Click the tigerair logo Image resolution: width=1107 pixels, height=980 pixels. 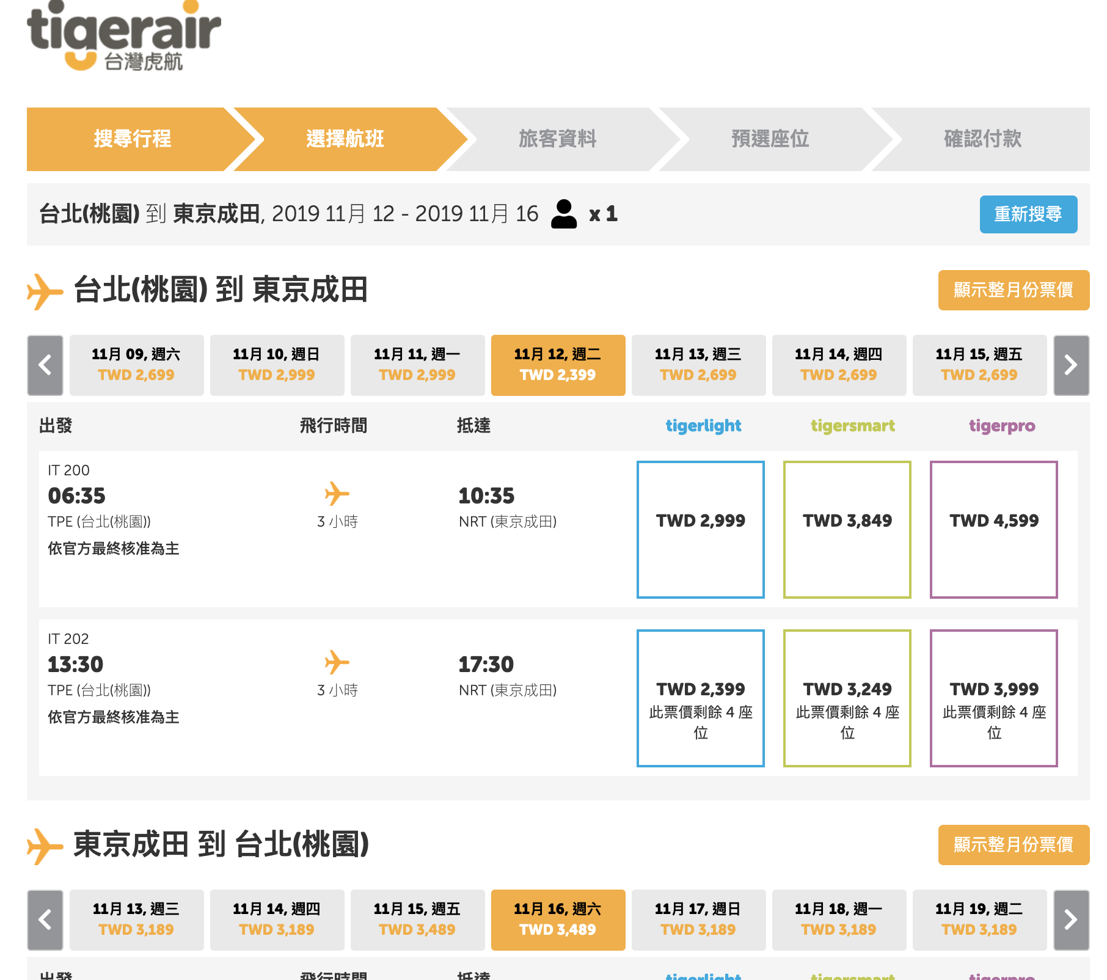[123, 37]
